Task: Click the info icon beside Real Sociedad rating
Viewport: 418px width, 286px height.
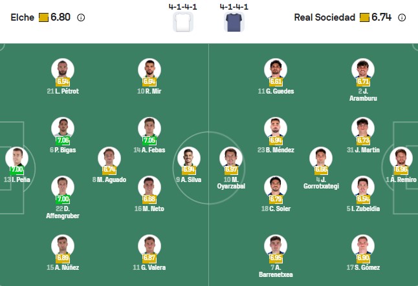Action: (402, 18)
